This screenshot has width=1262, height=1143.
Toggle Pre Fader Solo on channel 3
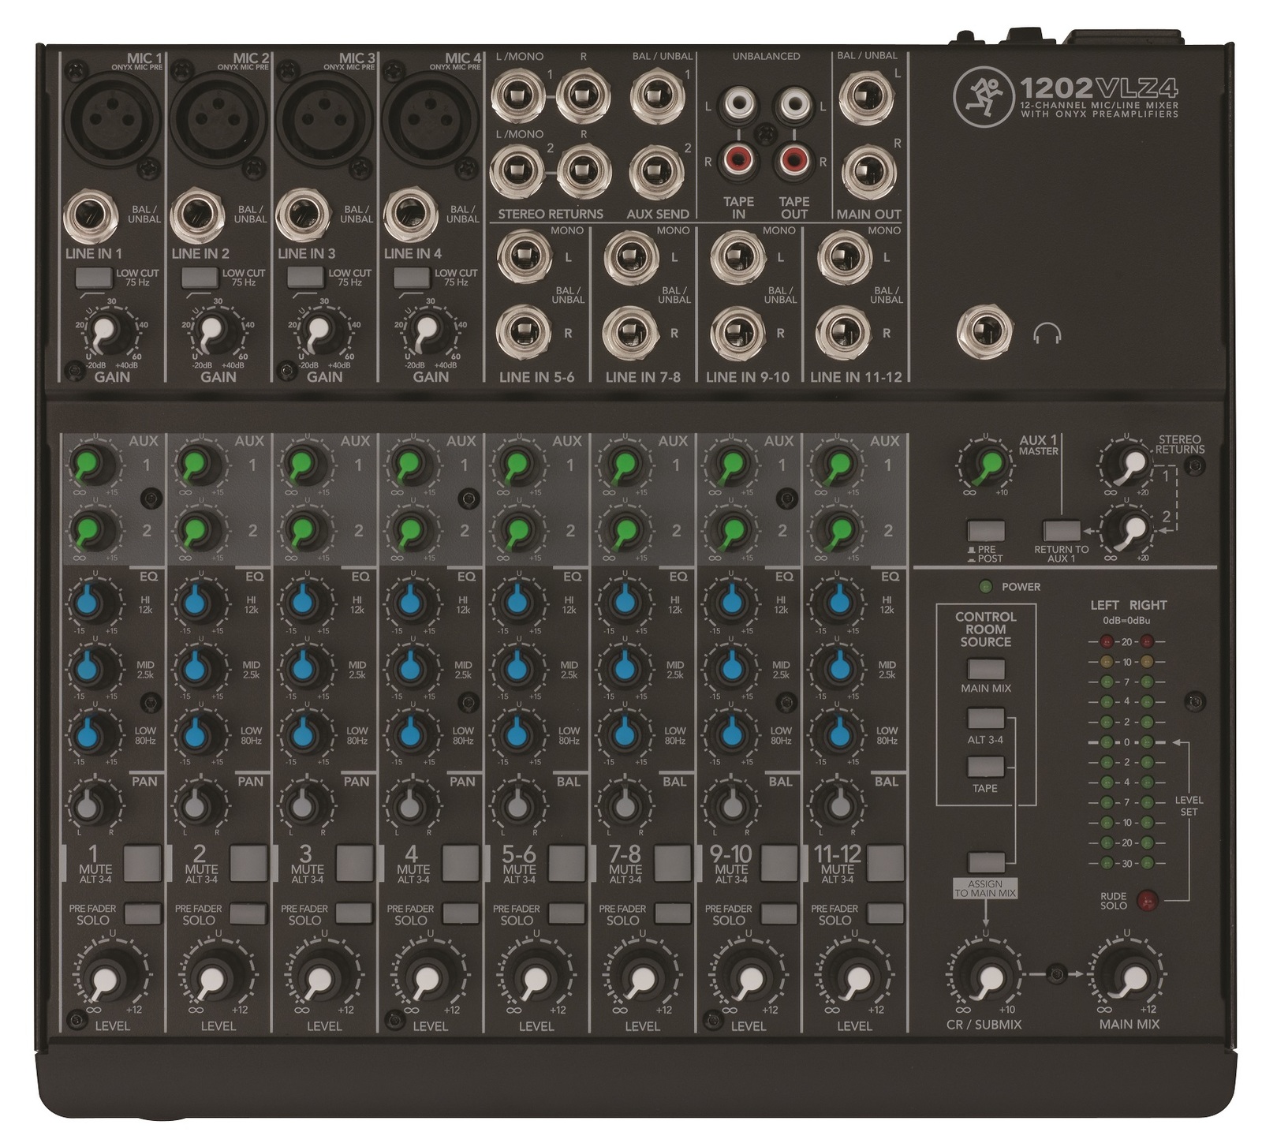354,913
